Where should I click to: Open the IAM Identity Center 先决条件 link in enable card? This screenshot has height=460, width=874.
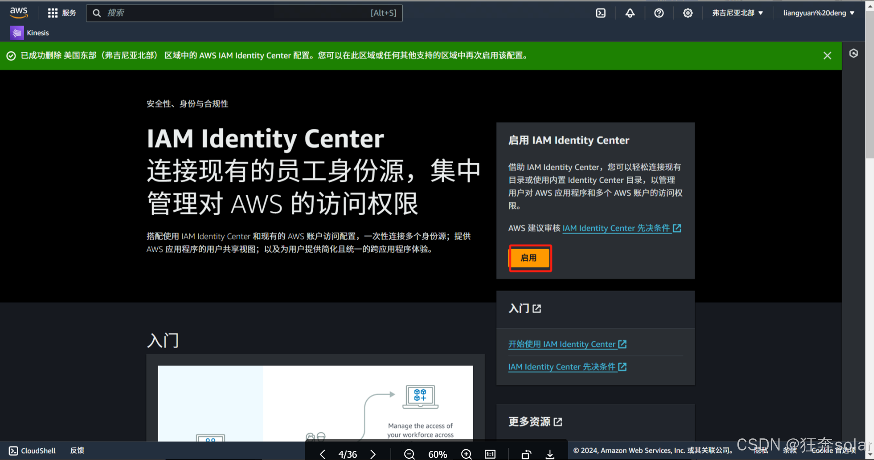point(622,228)
